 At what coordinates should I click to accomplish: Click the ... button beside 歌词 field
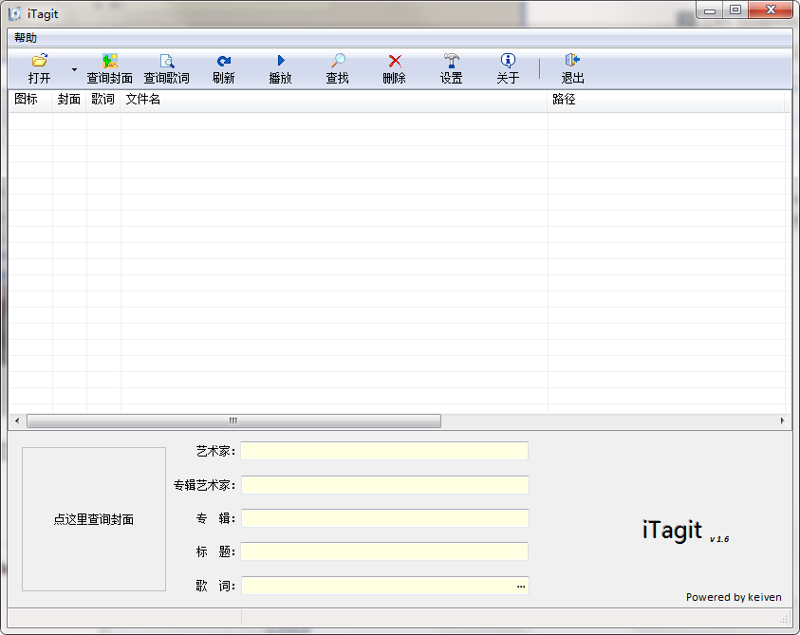[520, 586]
